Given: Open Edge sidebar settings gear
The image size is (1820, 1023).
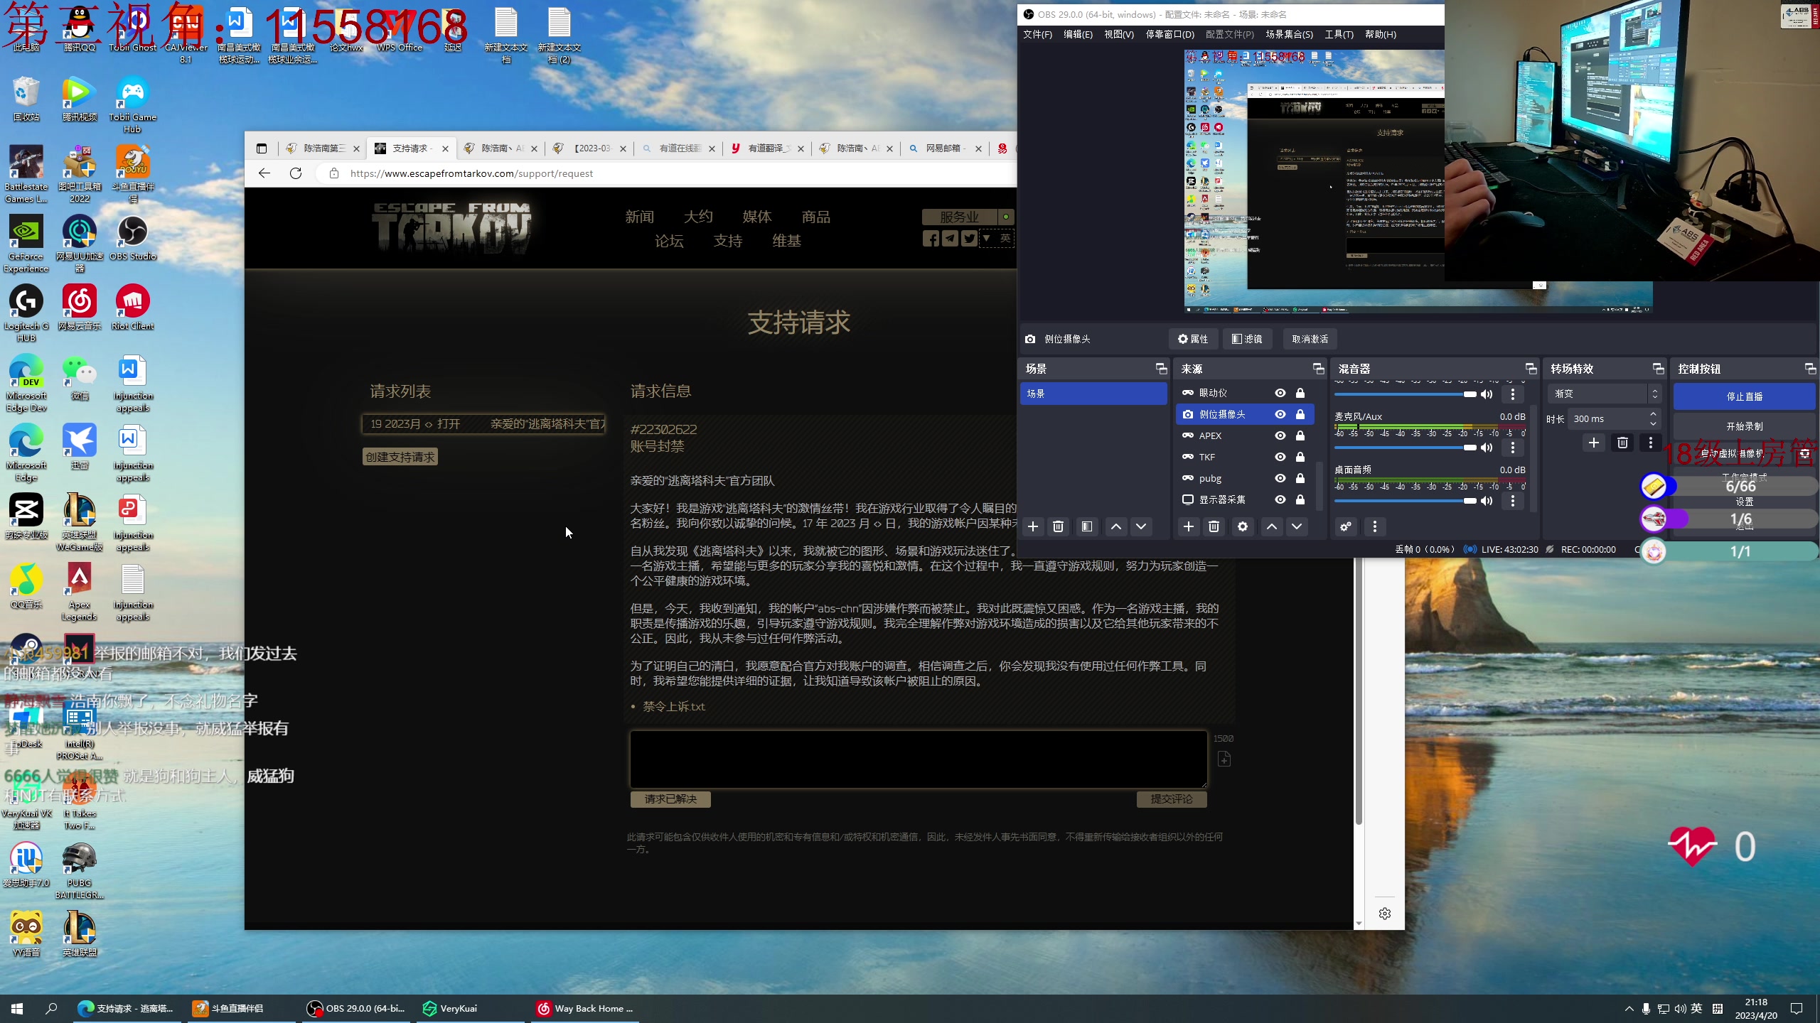Looking at the screenshot, I should click(1384, 914).
